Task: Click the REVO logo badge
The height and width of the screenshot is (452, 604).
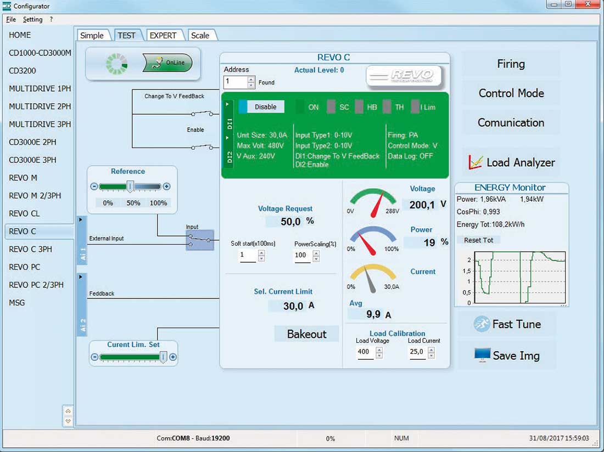Action: point(404,75)
